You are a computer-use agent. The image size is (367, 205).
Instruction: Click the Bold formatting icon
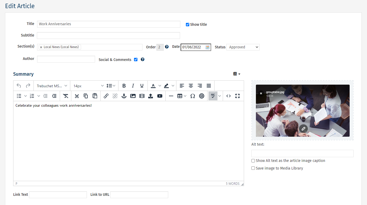(x=124, y=86)
